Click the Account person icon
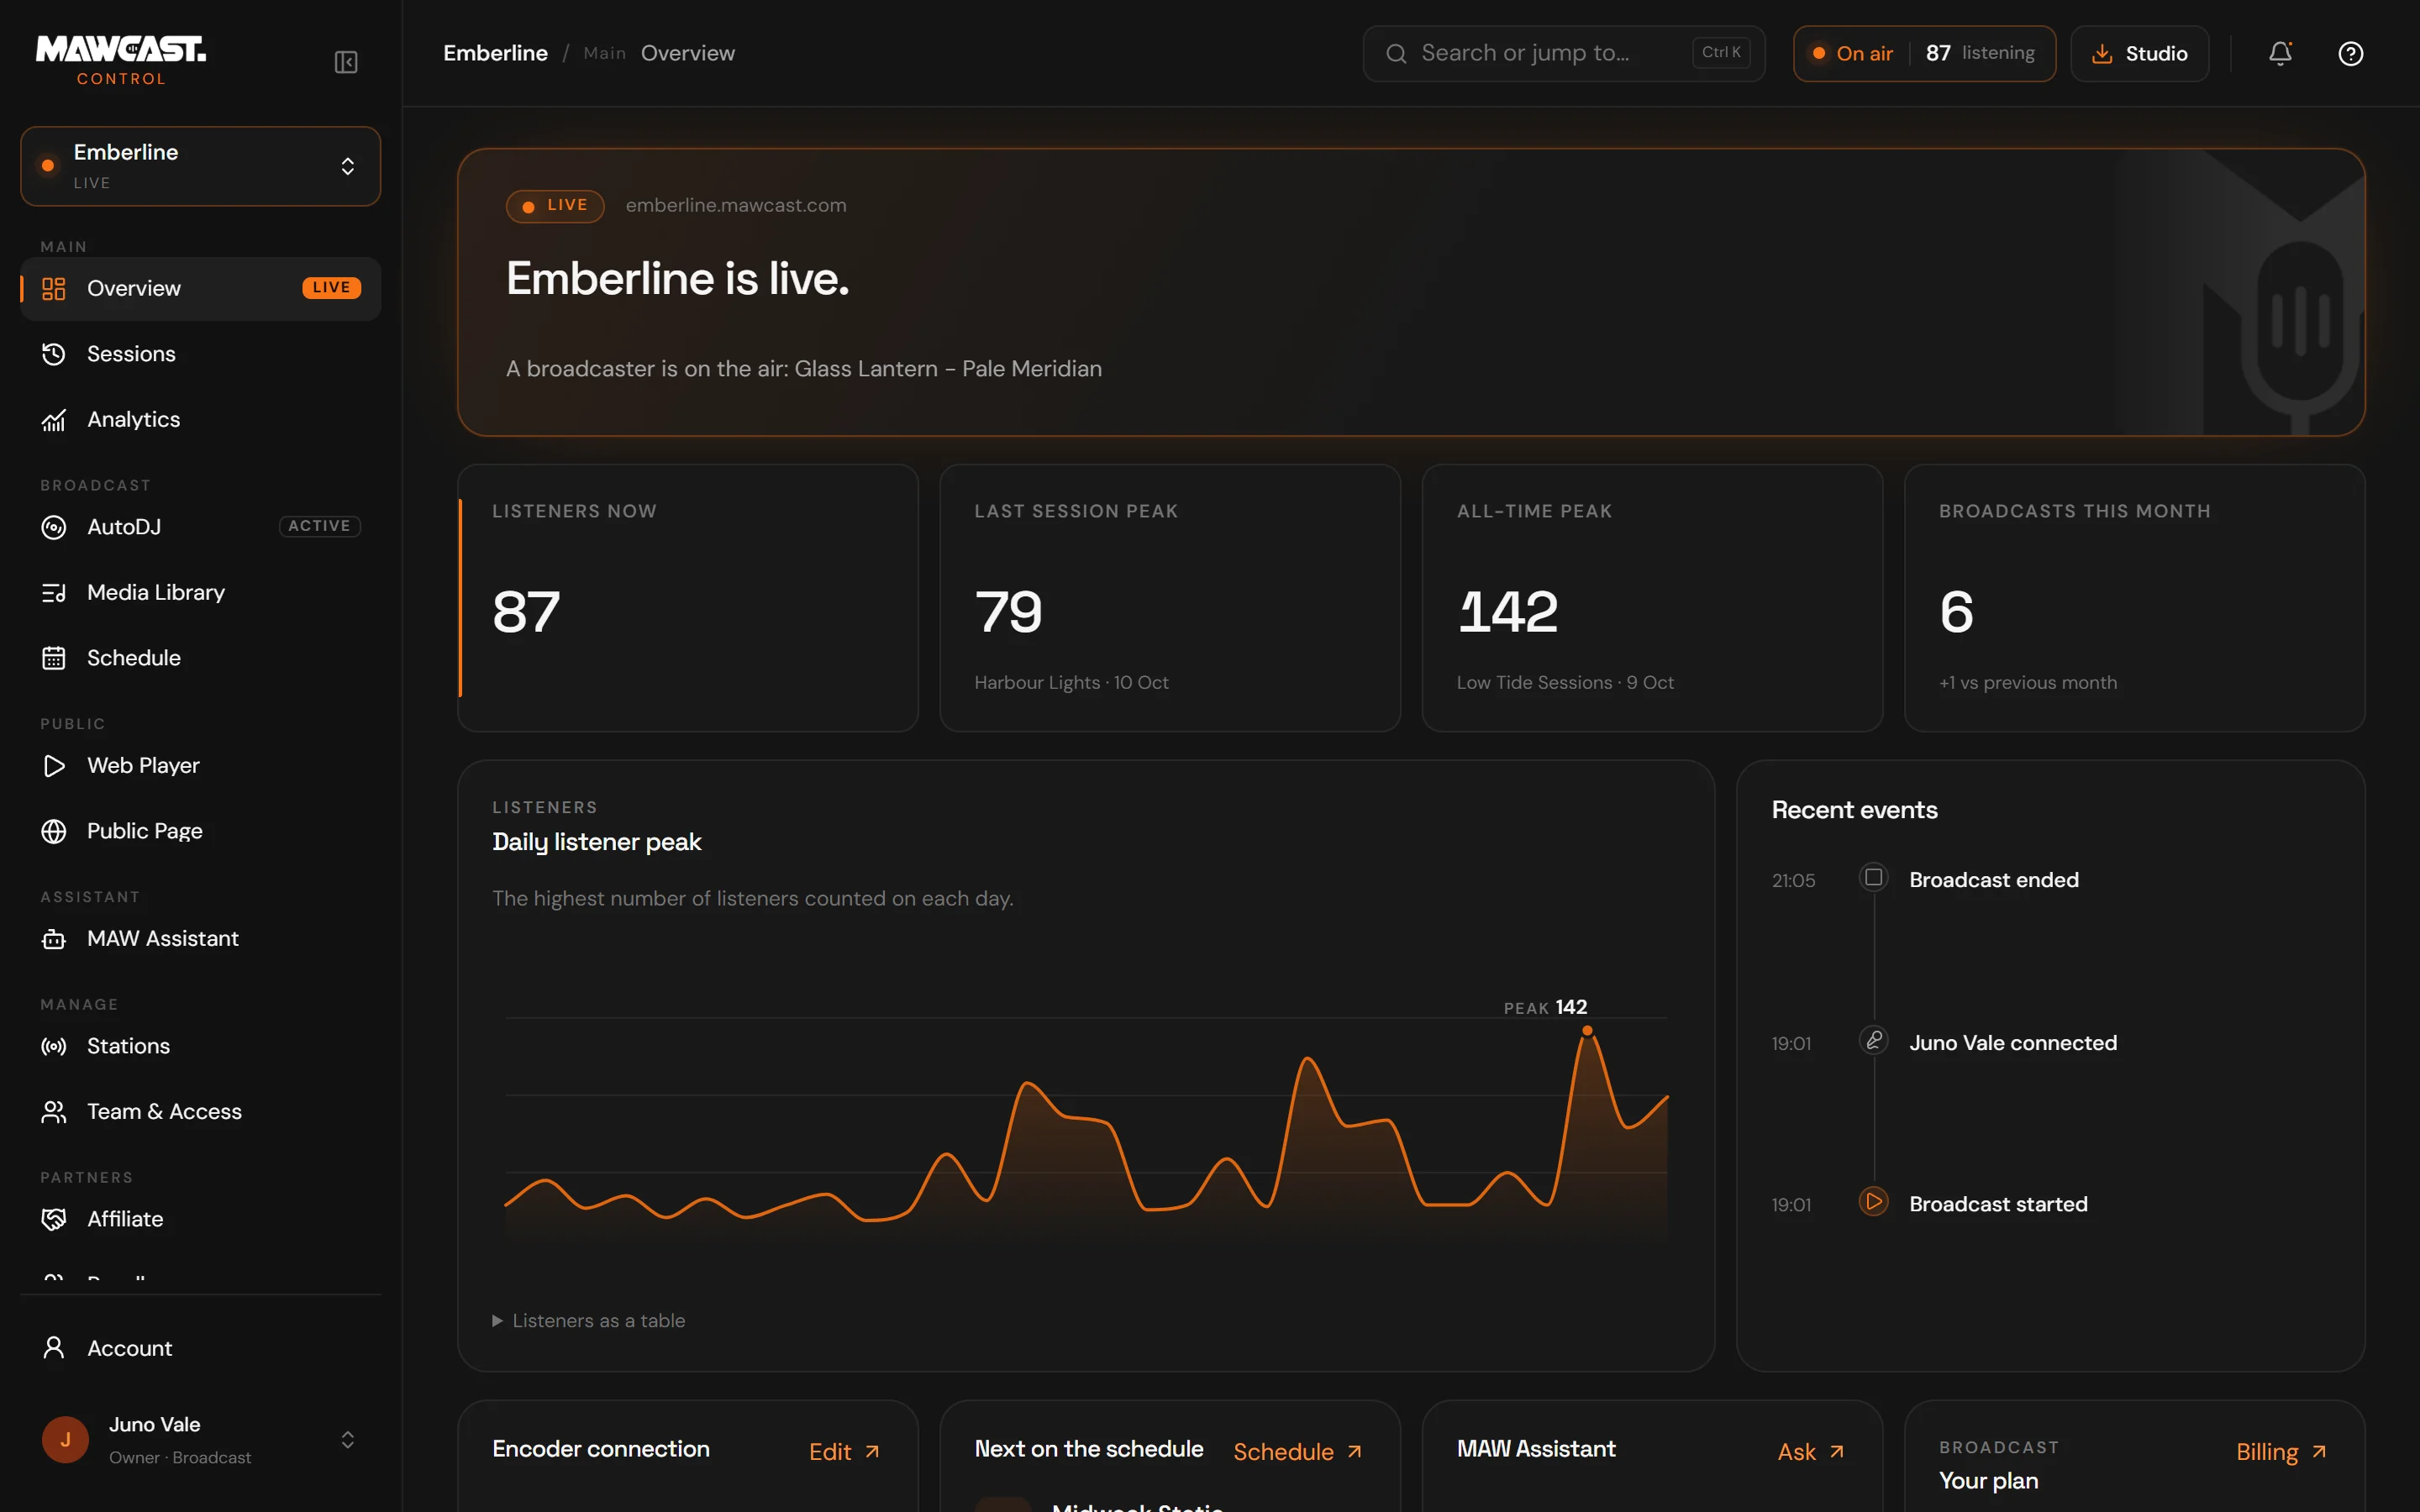Viewport: 2420px width, 1512px height. coord(54,1348)
